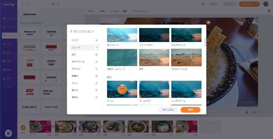273x139 pixels.
Task: Select the ぼやけている transition category
Action: click(85, 62)
